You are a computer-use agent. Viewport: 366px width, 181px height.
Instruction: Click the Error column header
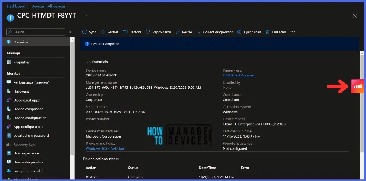pyautogui.click(x=245, y=168)
